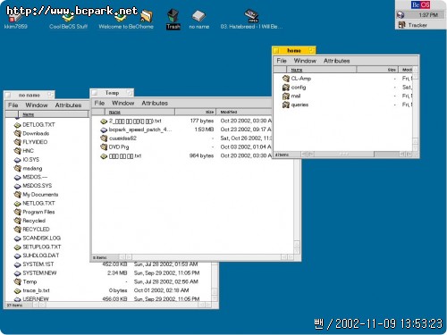This screenshot has width=447, height=335.
Task: Open the Window menu in no name window
Action: (x=37, y=105)
